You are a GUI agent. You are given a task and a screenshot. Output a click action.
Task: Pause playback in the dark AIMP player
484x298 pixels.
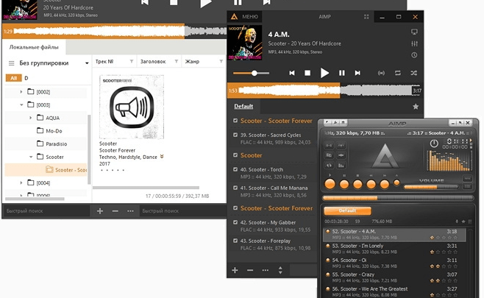(342, 73)
